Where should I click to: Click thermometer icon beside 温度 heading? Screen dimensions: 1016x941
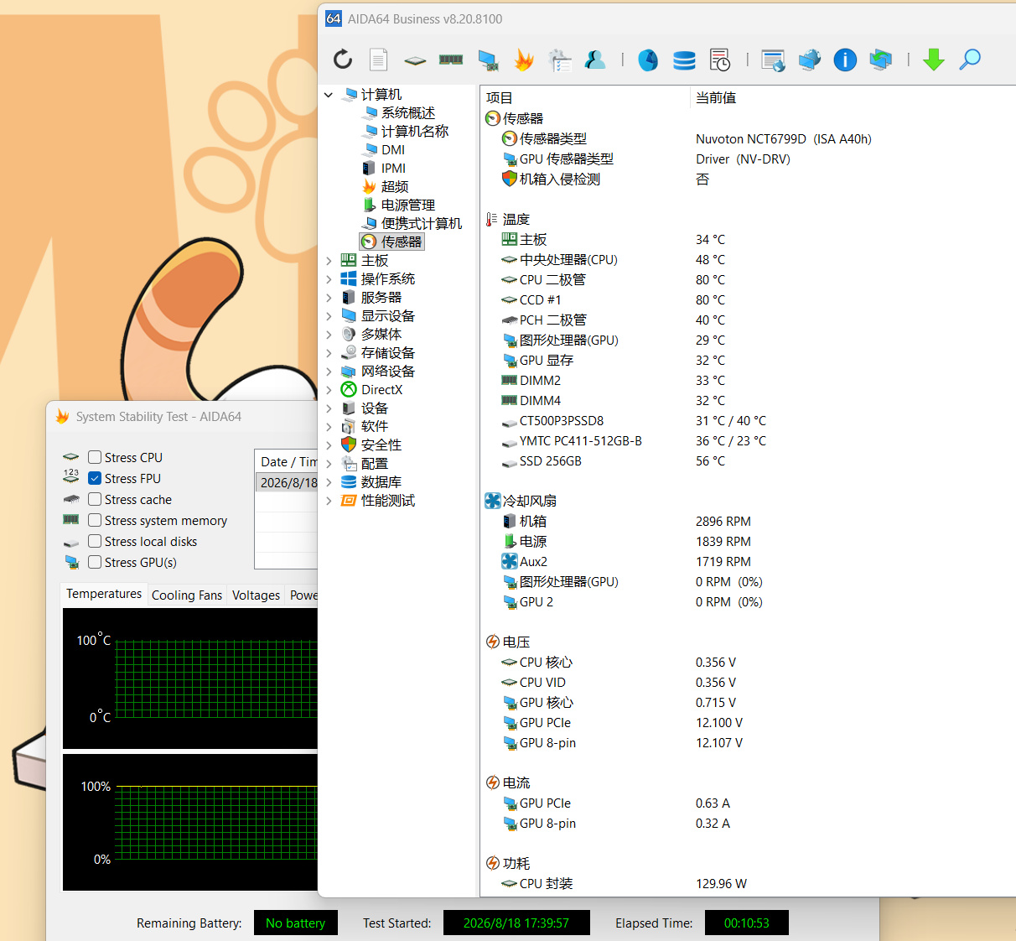pos(492,219)
